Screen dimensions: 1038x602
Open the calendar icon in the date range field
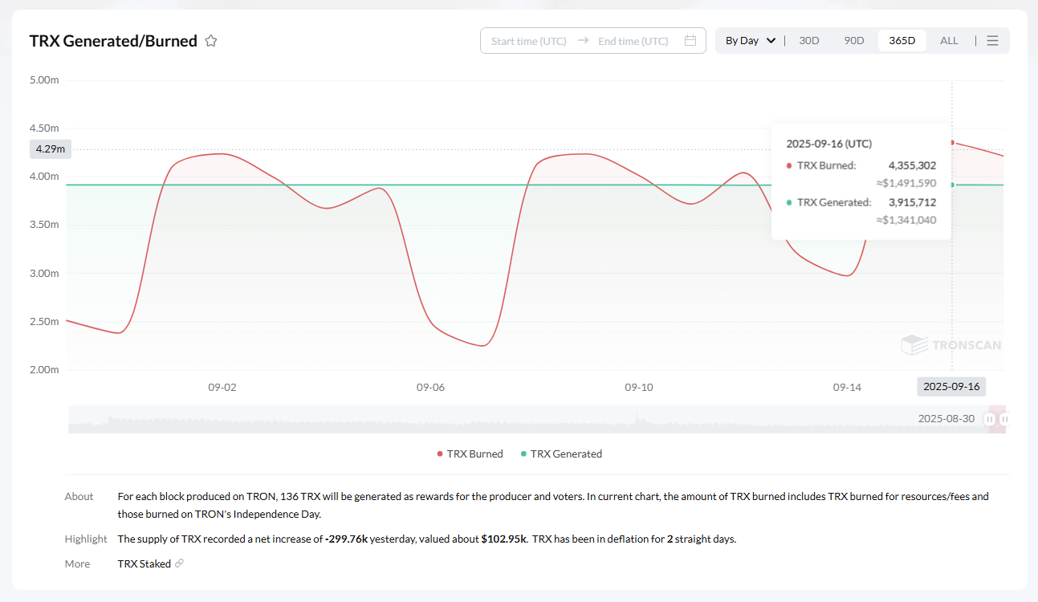pos(690,41)
